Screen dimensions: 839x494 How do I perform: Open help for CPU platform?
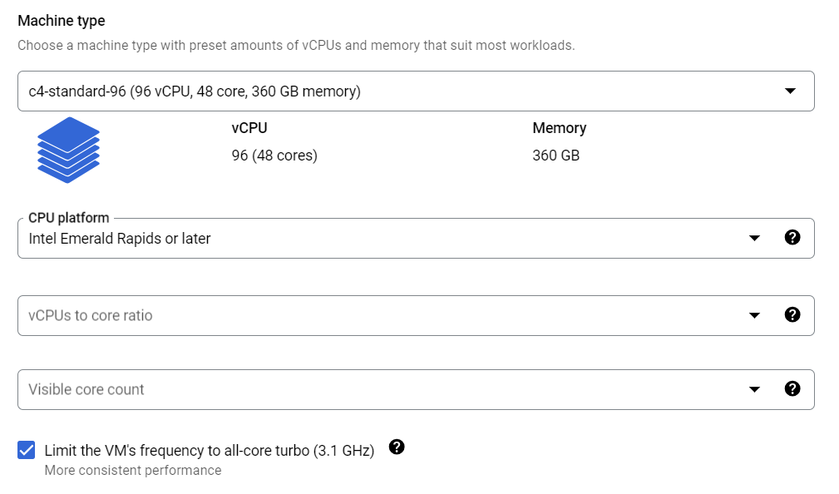792,238
